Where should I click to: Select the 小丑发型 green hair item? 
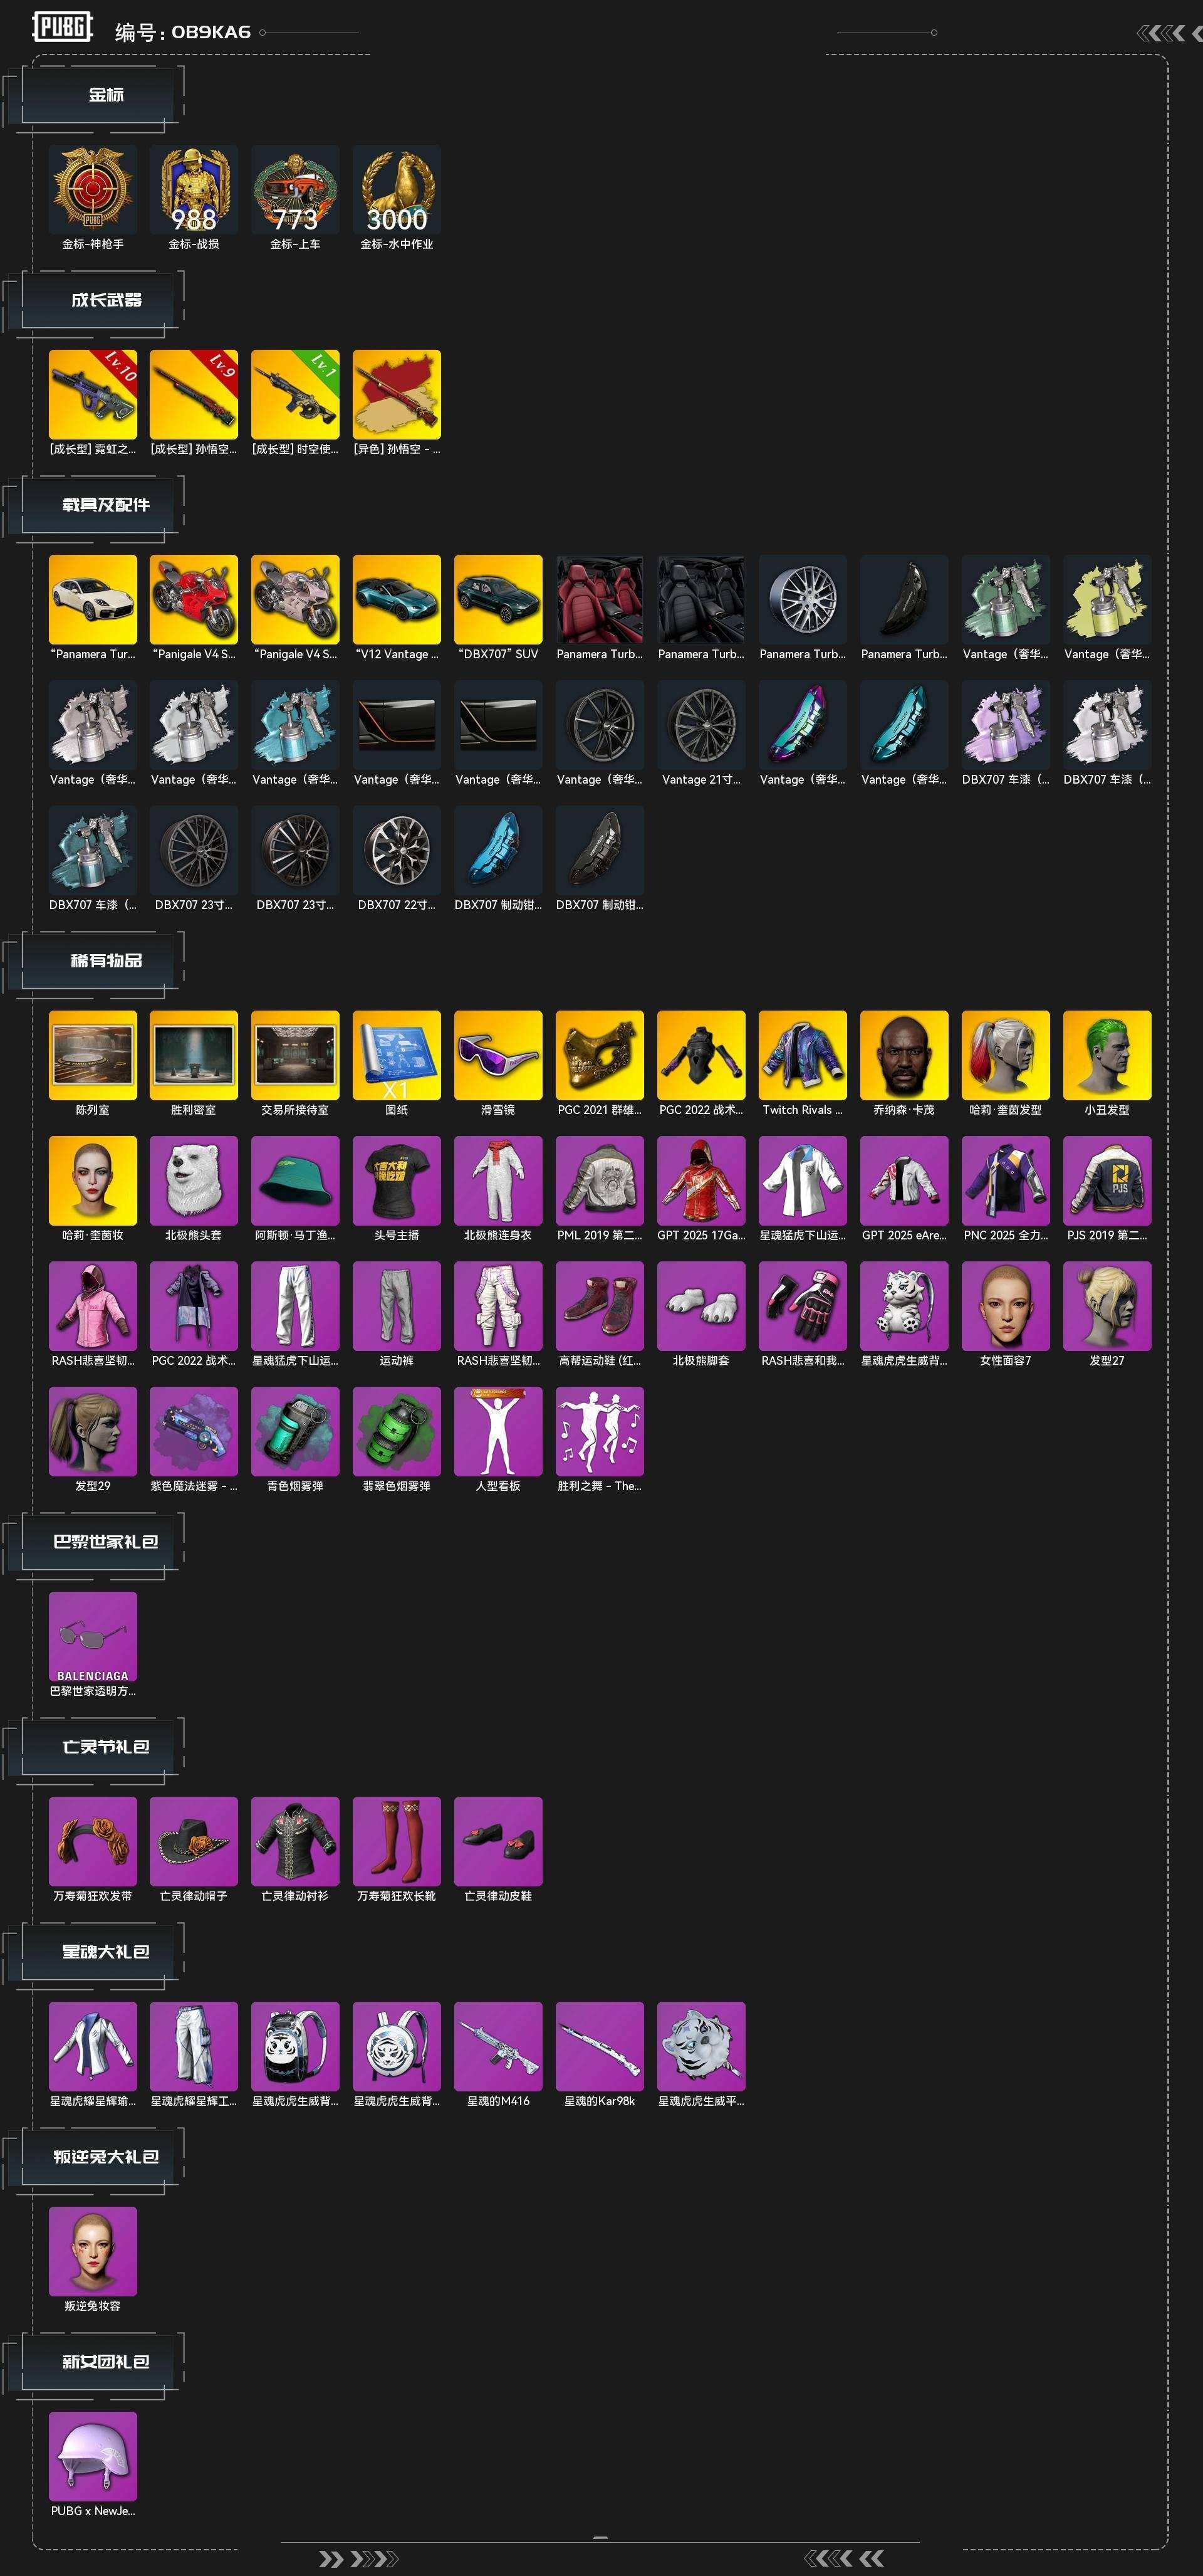[x=1107, y=1055]
